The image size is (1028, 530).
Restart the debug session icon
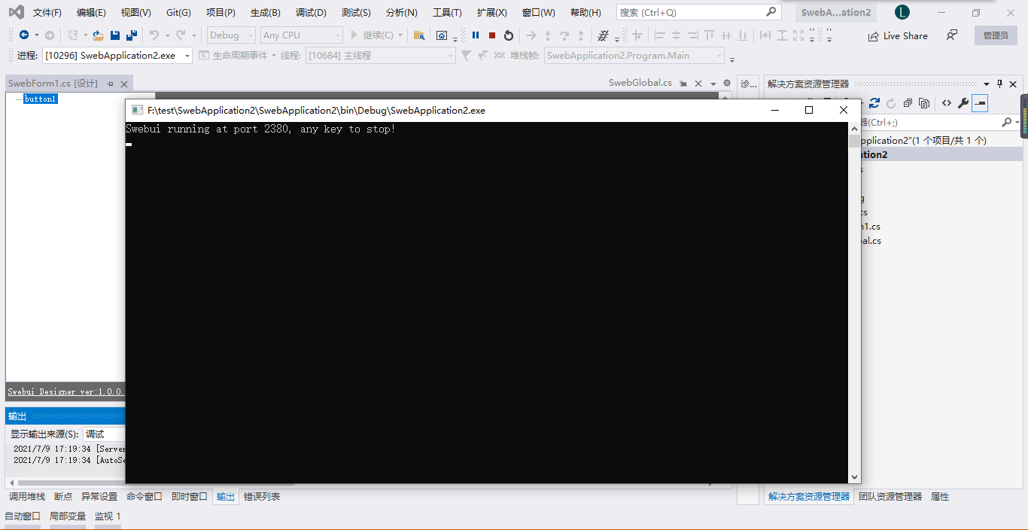[509, 35]
